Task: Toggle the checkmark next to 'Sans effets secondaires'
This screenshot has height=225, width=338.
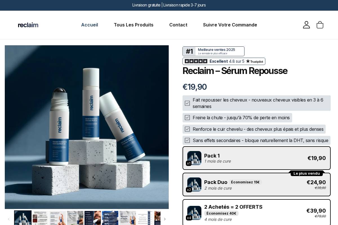Action: pyautogui.click(x=187, y=140)
